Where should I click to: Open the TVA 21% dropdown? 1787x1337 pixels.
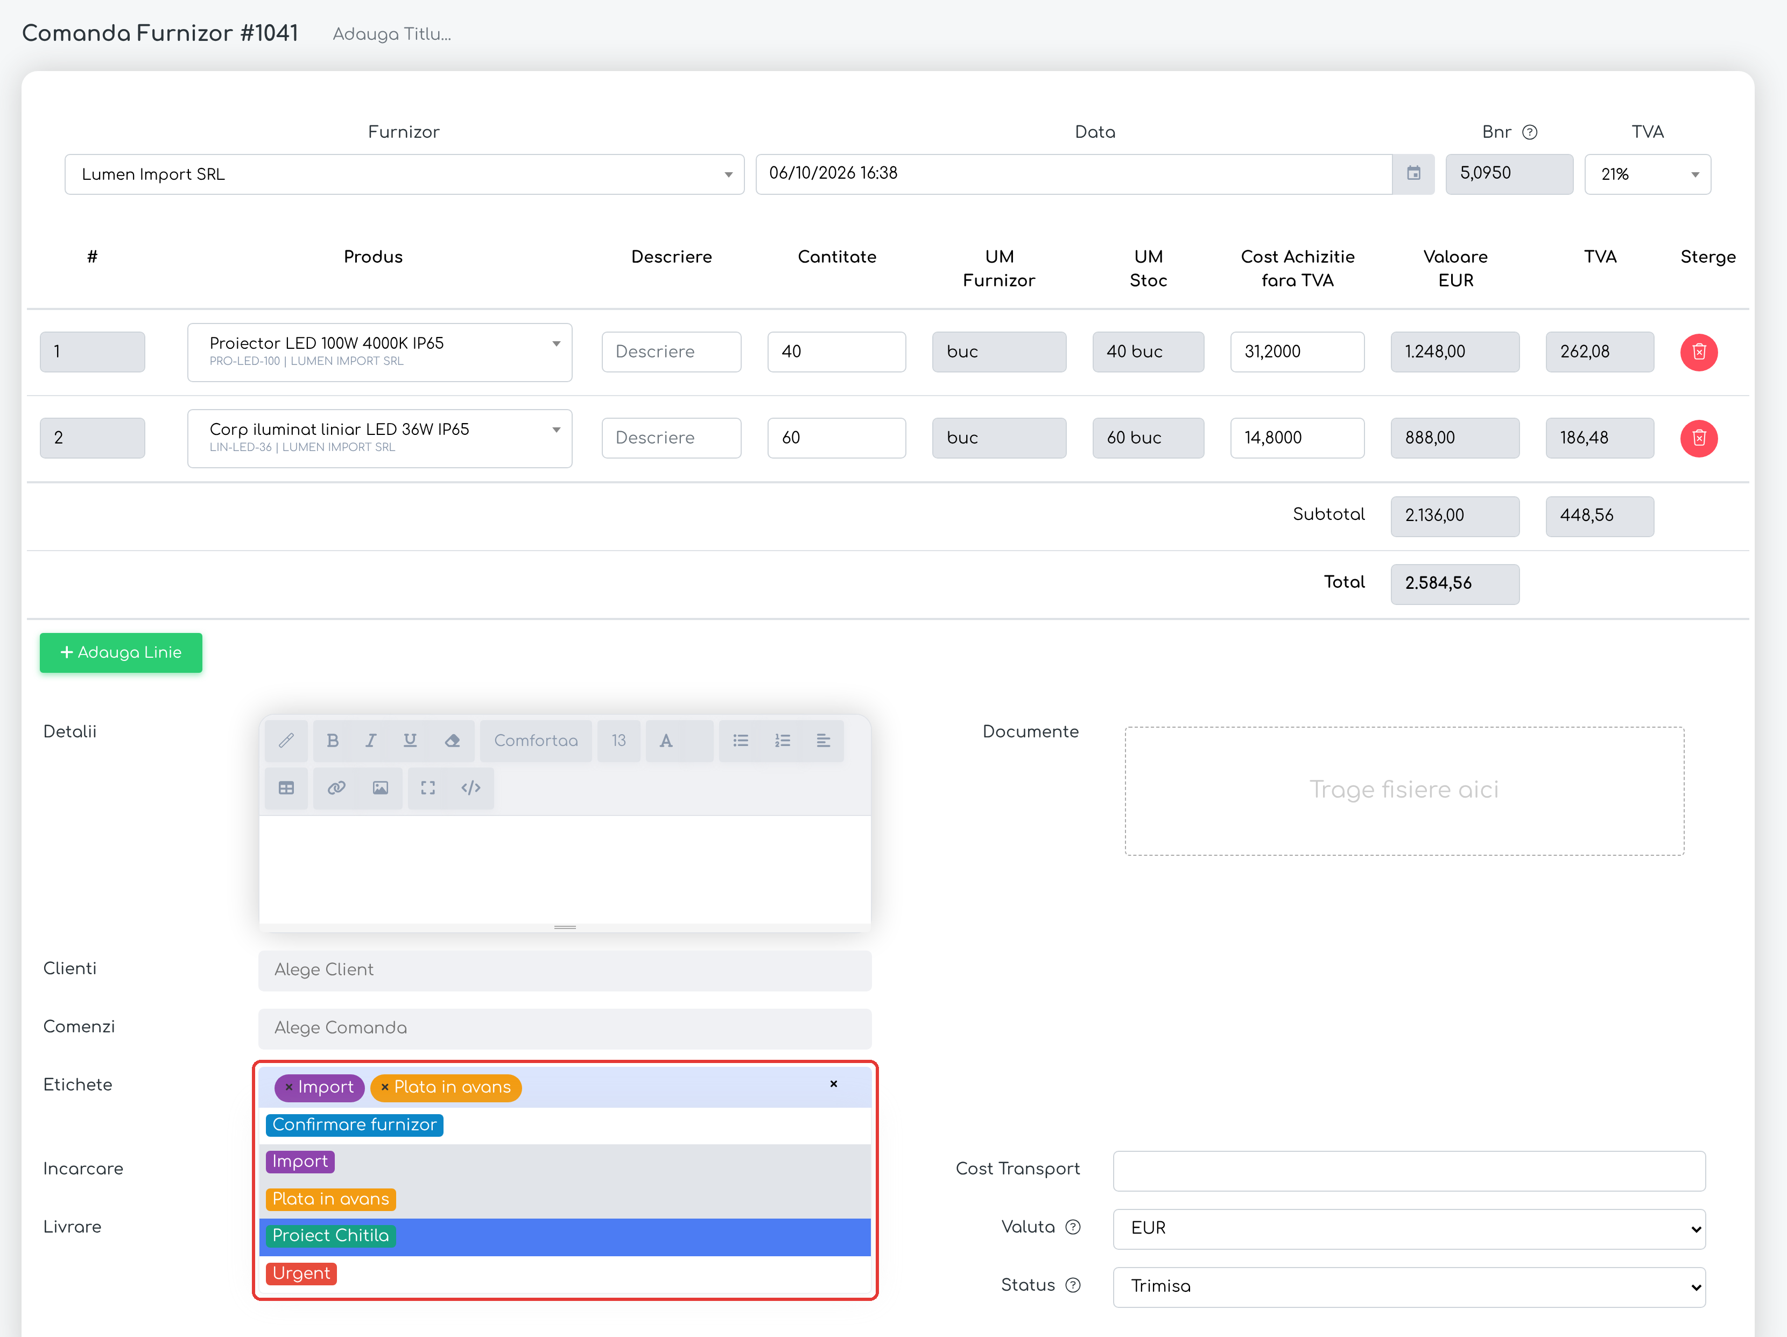[x=1647, y=174]
